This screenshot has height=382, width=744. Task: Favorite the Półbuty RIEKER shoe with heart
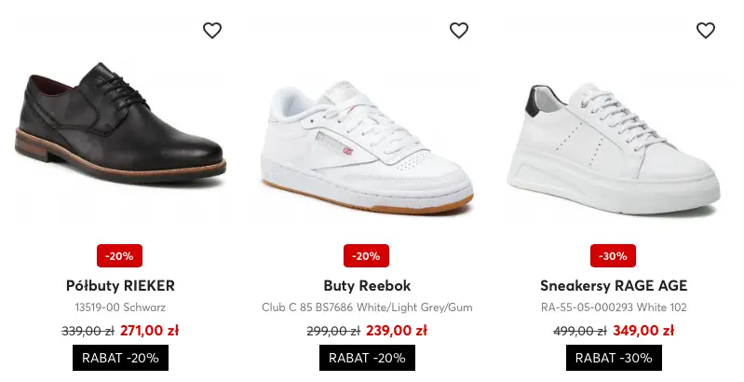pos(212,31)
